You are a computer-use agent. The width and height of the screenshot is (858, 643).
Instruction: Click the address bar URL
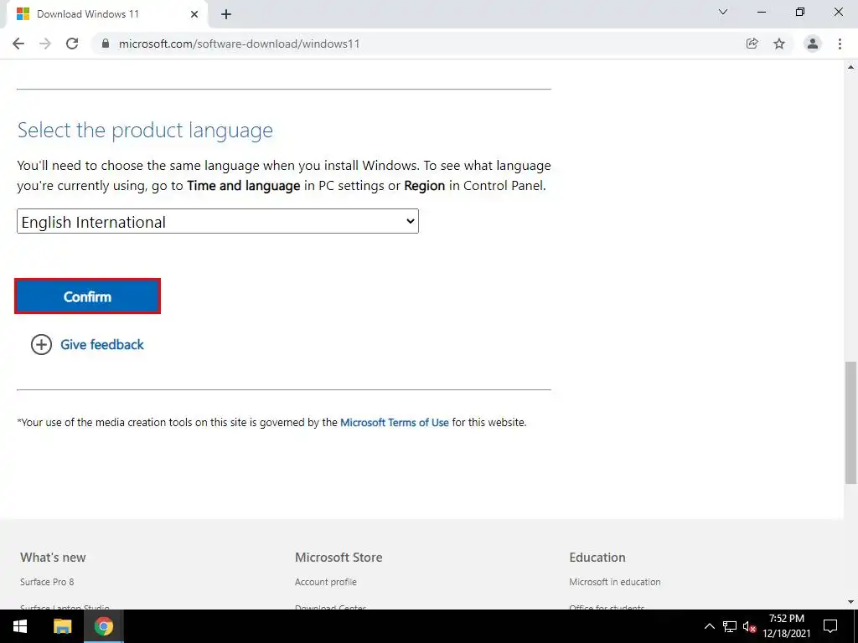click(x=239, y=44)
